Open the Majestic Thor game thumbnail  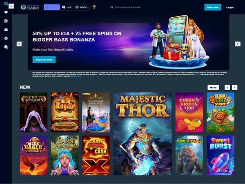(x=142, y=134)
